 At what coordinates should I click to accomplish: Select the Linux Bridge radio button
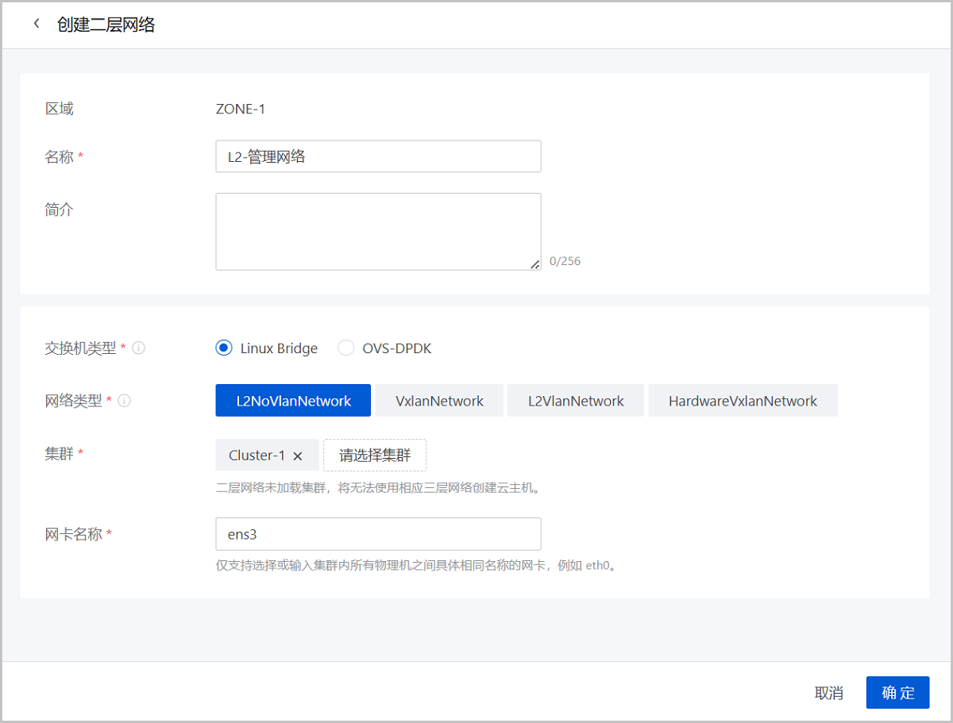[x=223, y=348]
